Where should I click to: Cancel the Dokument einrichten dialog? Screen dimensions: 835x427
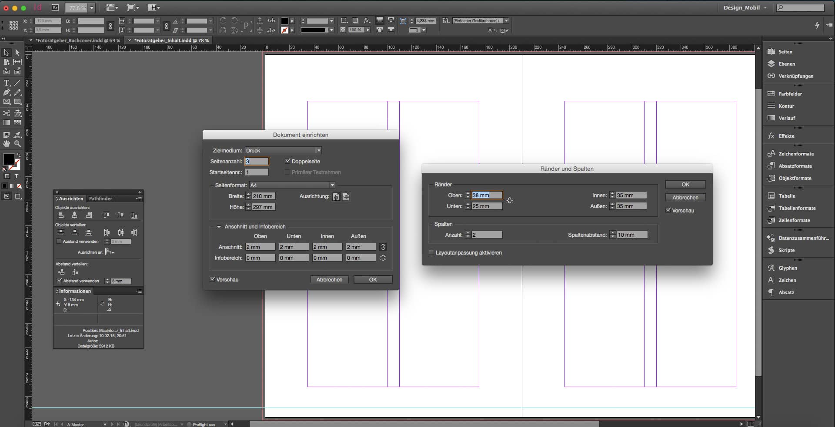pyautogui.click(x=329, y=279)
